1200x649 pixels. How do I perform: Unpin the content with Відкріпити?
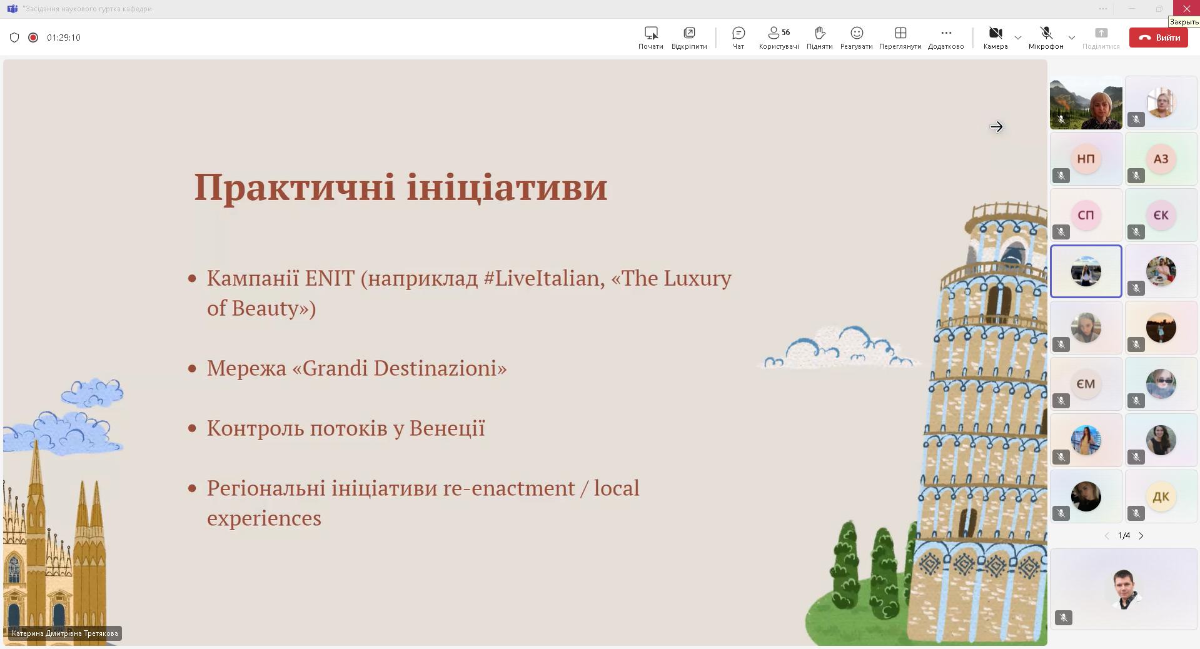pos(689,38)
